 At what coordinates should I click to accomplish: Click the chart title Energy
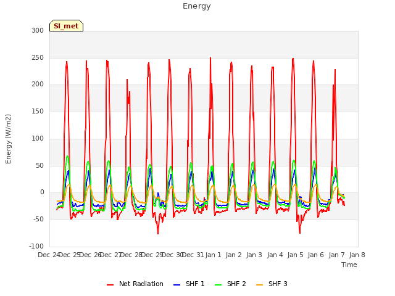(197, 6)
